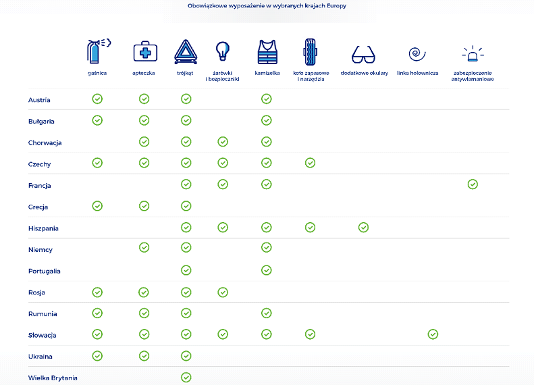Click the Chorwacja row label
The width and height of the screenshot is (534, 385).
(45, 143)
